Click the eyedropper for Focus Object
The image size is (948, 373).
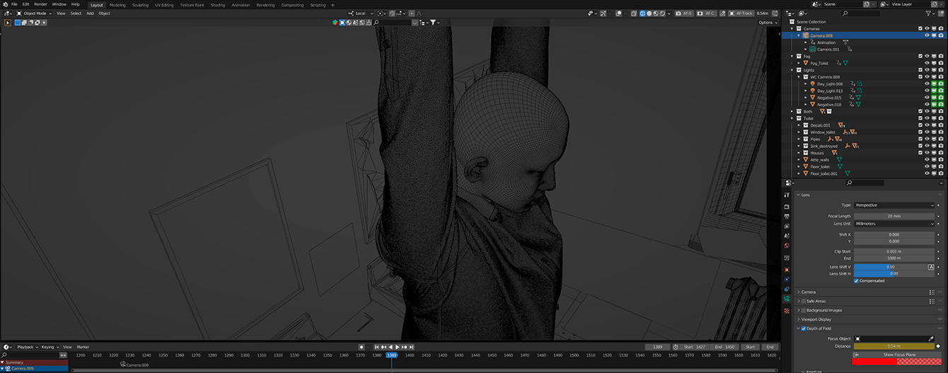[x=931, y=339]
